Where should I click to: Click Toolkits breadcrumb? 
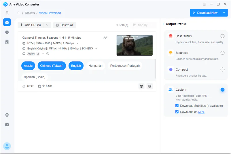point(30,13)
